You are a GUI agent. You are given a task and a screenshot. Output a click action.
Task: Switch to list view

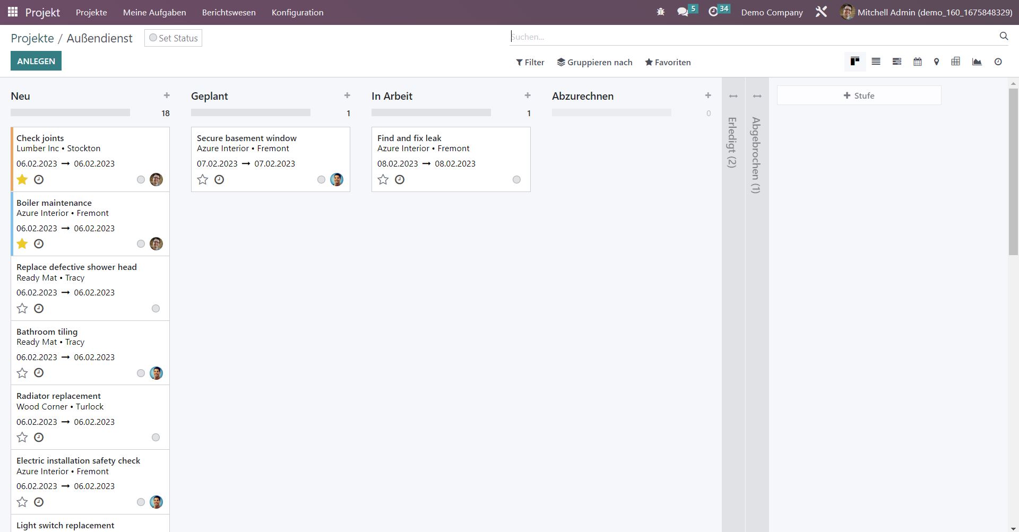[876, 62]
